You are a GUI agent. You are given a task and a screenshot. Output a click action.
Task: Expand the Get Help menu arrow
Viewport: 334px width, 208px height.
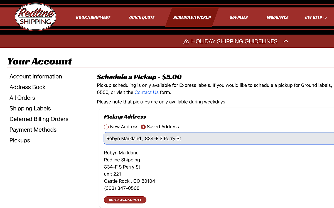pos(325,17)
